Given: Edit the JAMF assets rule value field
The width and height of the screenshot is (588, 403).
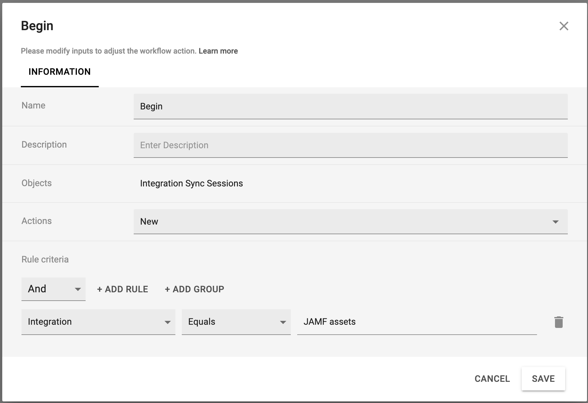Looking at the screenshot, I should (416, 322).
